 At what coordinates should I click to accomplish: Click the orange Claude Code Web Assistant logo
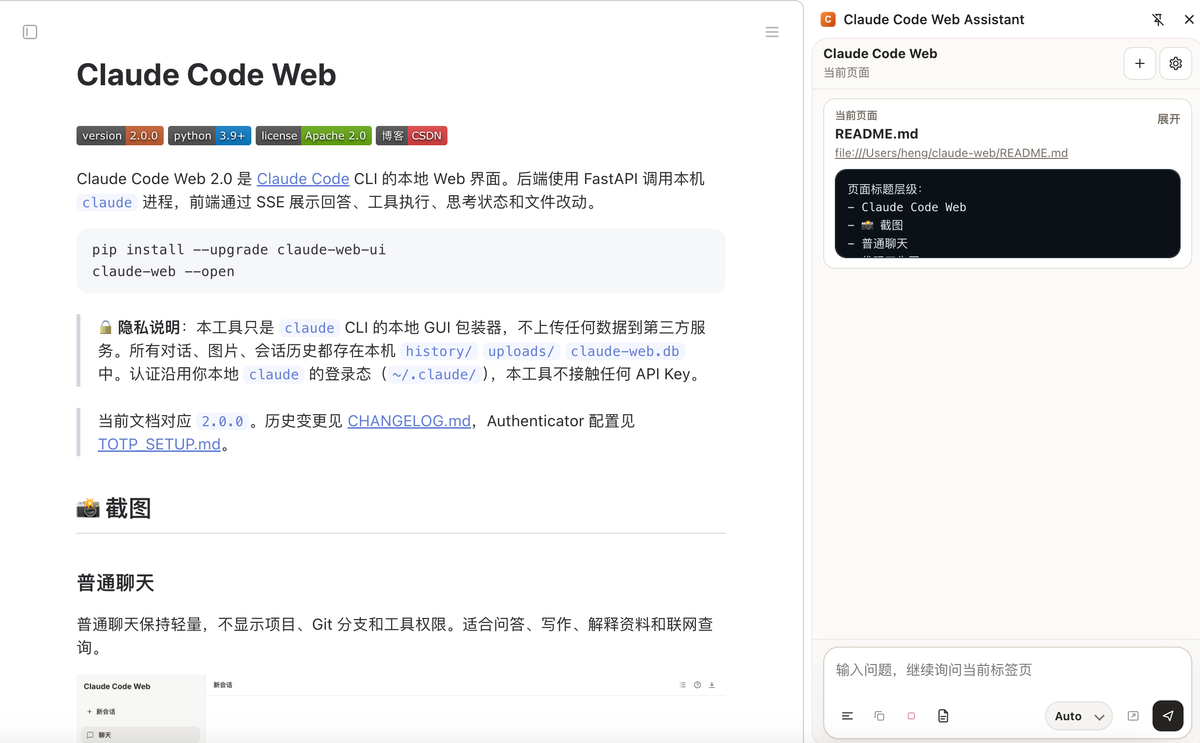click(828, 19)
